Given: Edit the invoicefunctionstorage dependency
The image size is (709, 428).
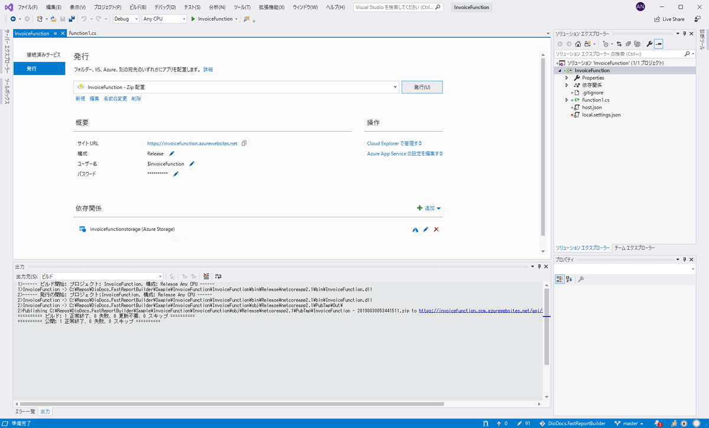Looking at the screenshot, I should (426, 230).
